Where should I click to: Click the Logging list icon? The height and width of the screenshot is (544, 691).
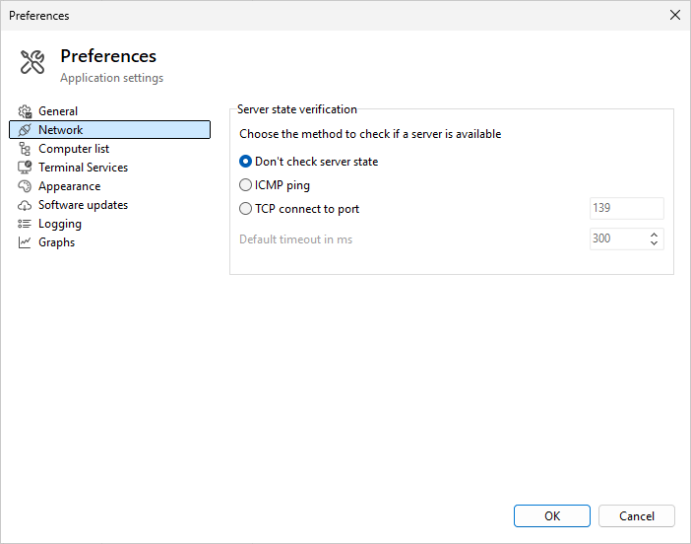click(x=25, y=224)
